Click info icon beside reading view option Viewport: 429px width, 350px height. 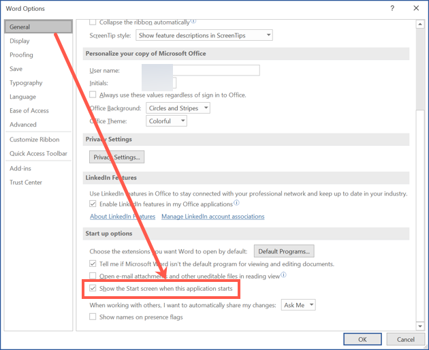(x=283, y=275)
